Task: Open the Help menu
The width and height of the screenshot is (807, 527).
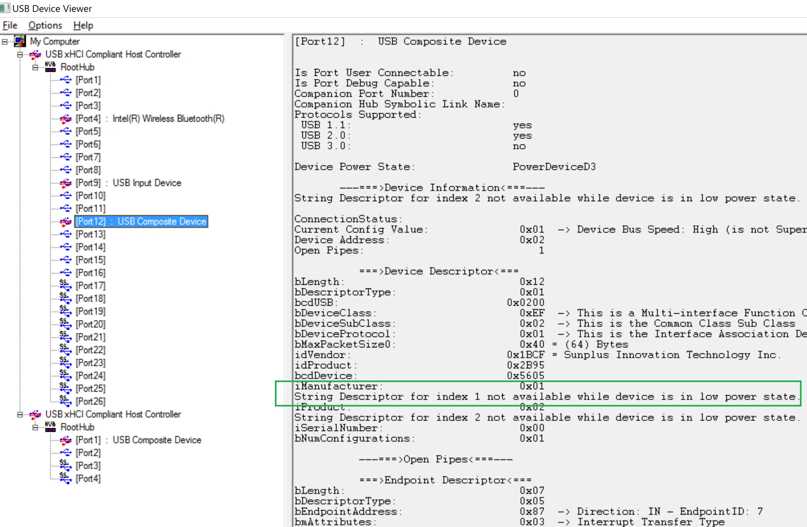Action: point(83,25)
